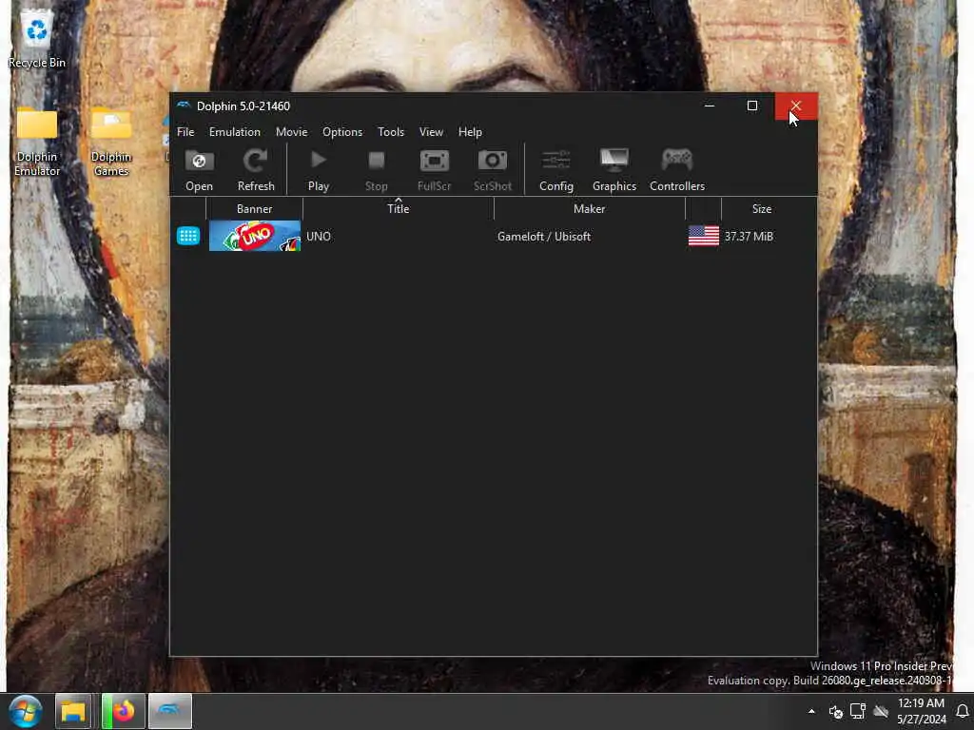
Task: Click the US flag region icon
Action: pyautogui.click(x=703, y=236)
